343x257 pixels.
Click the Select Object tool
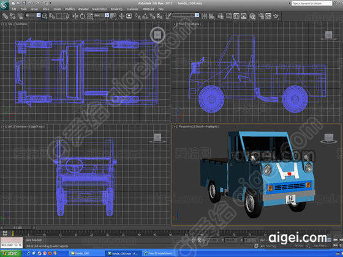tap(45, 16)
